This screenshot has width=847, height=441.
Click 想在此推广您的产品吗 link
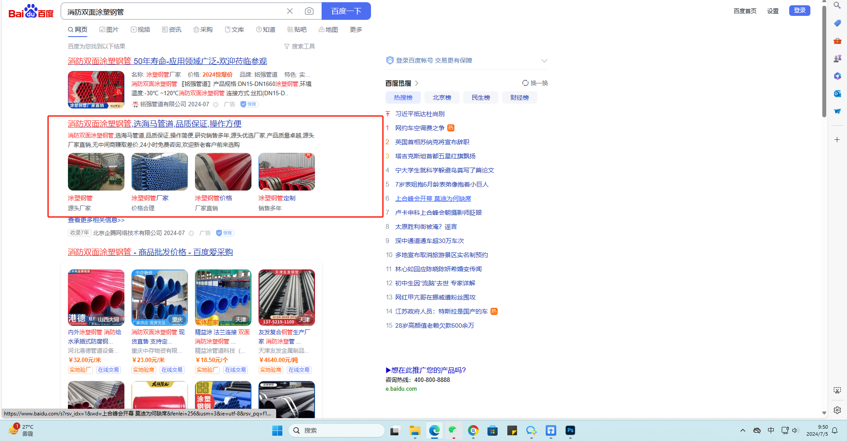coord(426,370)
